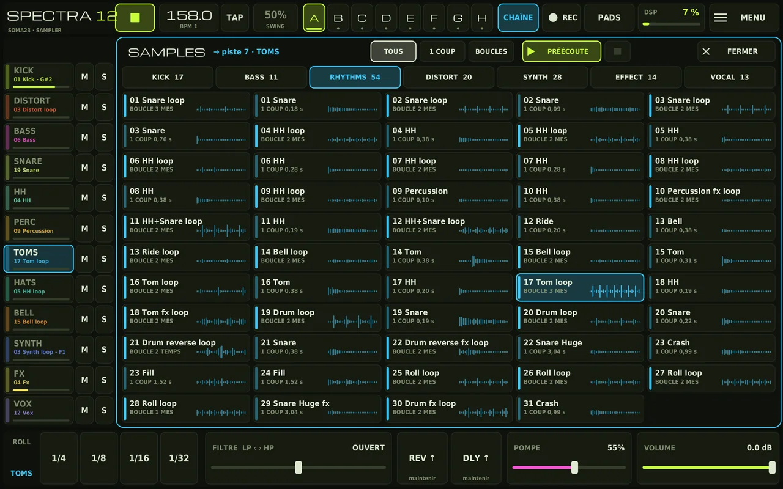Viewport: 783px width, 489px height.
Task: Open the KICK 17 category tab
Action: [x=168, y=77]
